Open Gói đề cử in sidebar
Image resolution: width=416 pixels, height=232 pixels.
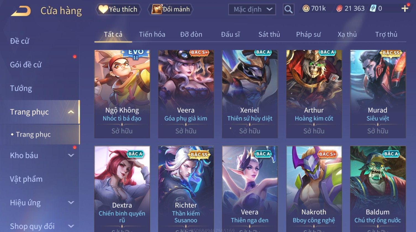26,65
